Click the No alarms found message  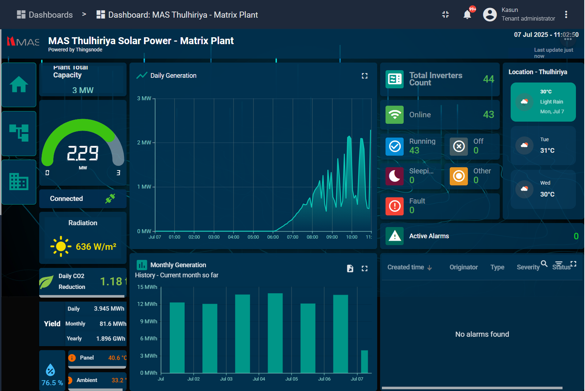click(482, 334)
